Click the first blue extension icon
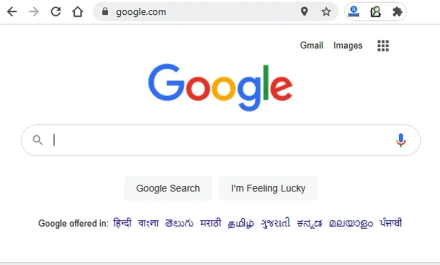This screenshot has height=265, width=440. [355, 12]
